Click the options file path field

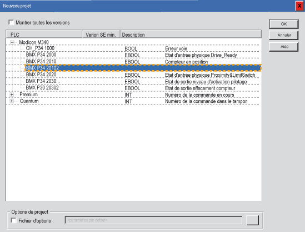click(x=153, y=220)
